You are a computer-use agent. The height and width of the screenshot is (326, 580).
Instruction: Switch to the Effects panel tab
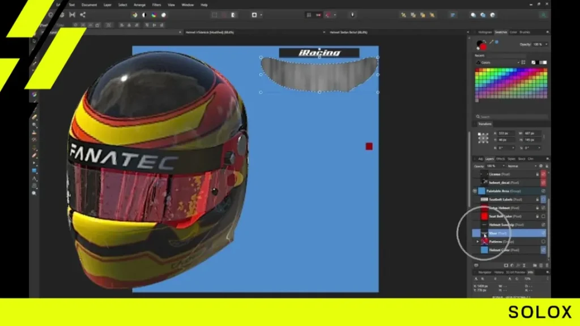click(x=501, y=159)
